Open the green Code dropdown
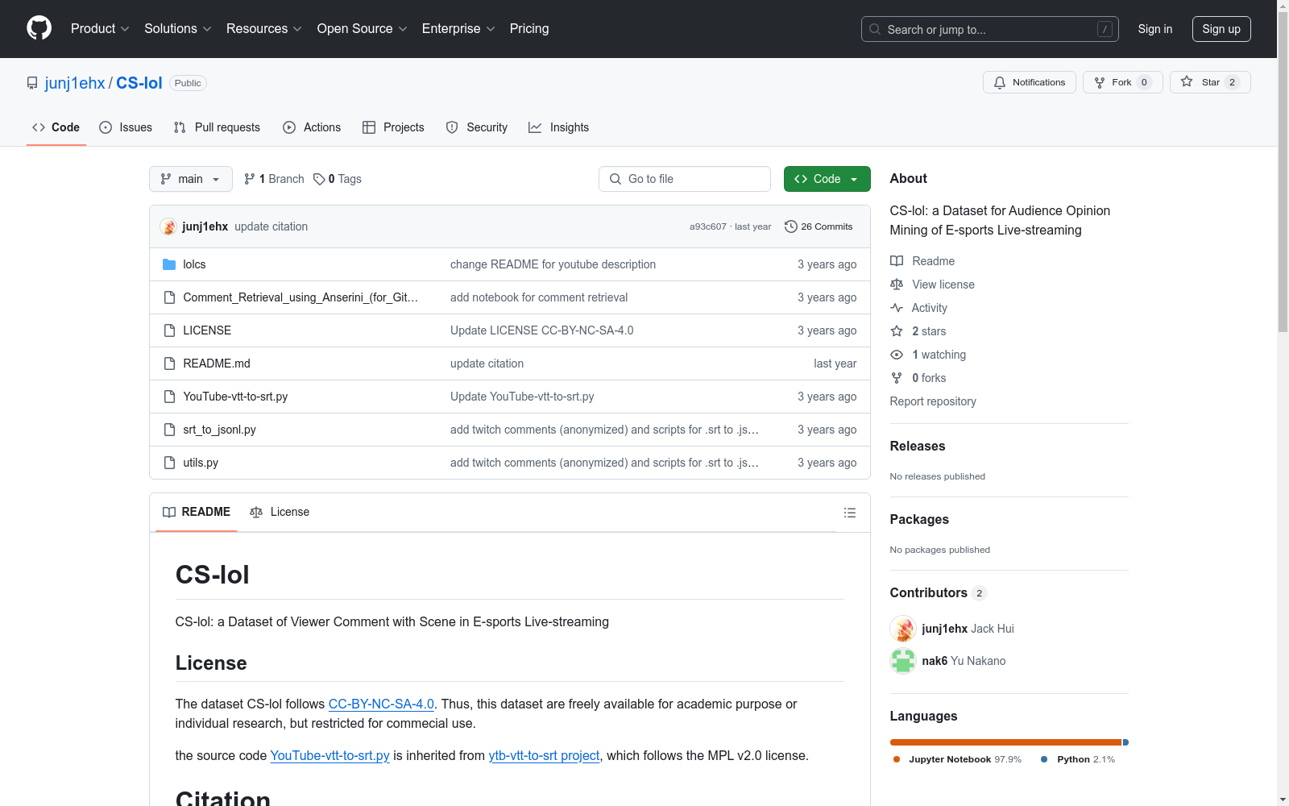The height and width of the screenshot is (806, 1289). (827, 179)
